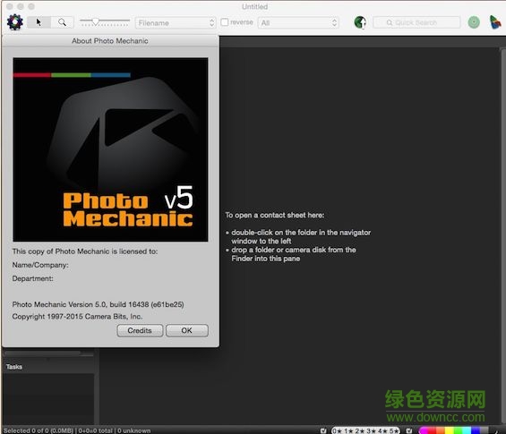Select the magenta color class swatch
The width and height of the screenshot is (506, 434).
(x=424, y=430)
